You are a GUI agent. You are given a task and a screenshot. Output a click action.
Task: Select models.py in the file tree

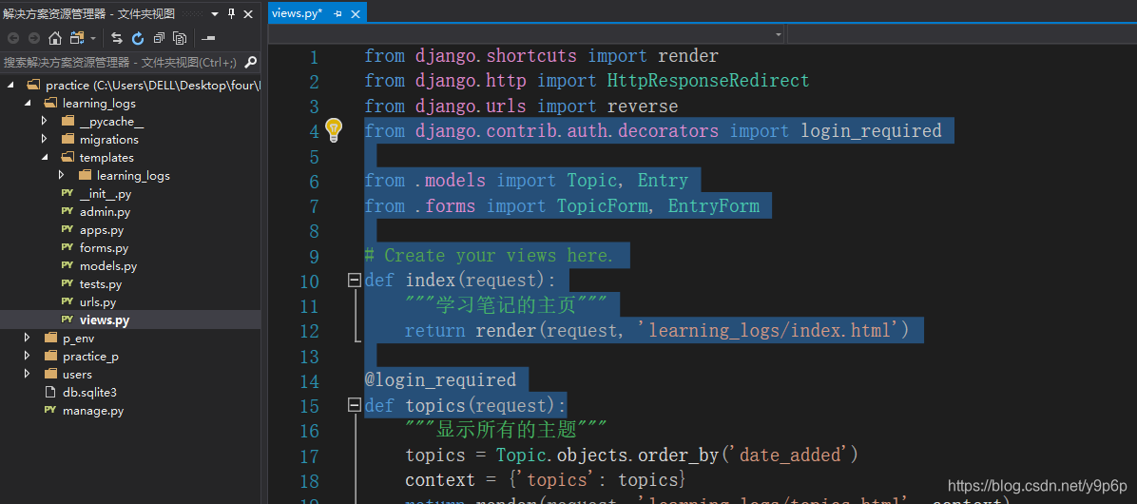[x=108, y=266]
